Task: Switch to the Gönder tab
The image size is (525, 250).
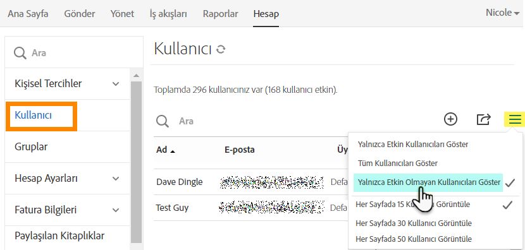Action: click(x=79, y=14)
